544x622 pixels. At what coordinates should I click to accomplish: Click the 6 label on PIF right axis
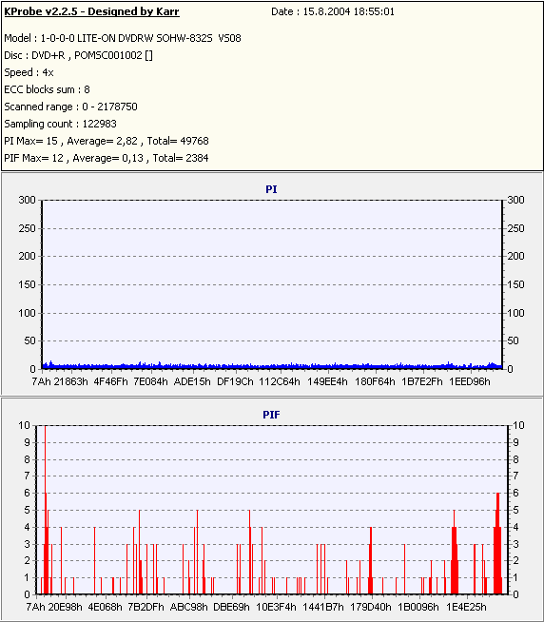click(x=515, y=493)
